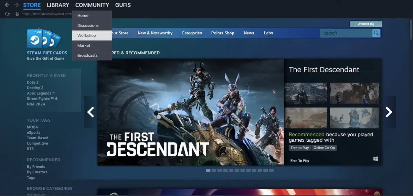
Task: Click the padlock icon beside the URL
Action: tap(17, 14)
